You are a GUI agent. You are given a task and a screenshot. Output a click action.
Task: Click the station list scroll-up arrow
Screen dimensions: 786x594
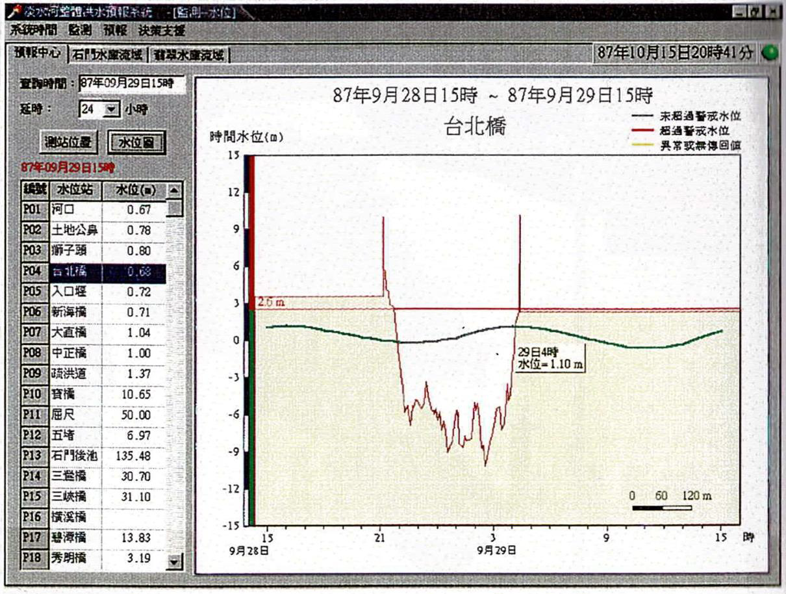[174, 190]
